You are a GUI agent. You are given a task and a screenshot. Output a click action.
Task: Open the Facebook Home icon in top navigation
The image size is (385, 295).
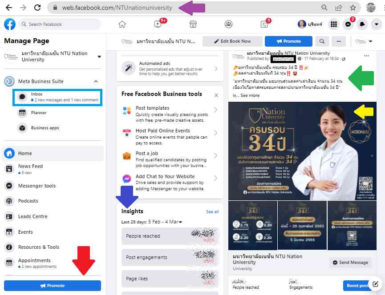click(122, 24)
